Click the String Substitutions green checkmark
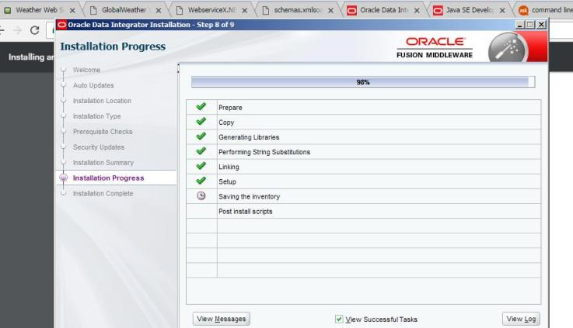Image resolution: width=573 pixels, height=328 pixels. click(x=201, y=151)
